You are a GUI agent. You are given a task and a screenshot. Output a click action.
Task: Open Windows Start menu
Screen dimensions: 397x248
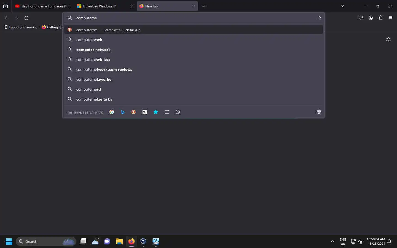[x=9, y=241]
